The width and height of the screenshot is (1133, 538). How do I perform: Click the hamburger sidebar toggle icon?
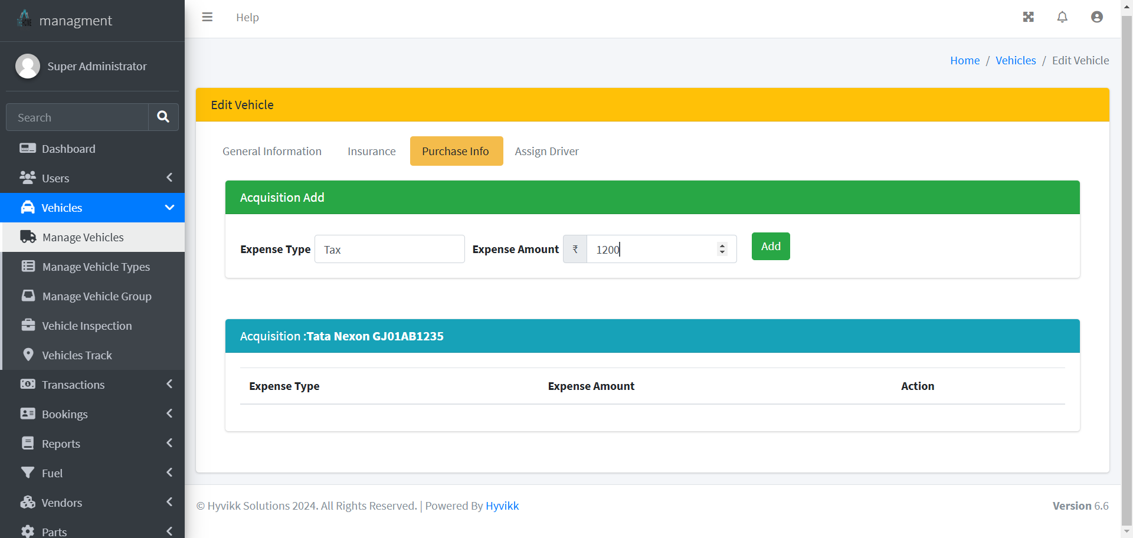point(207,17)
